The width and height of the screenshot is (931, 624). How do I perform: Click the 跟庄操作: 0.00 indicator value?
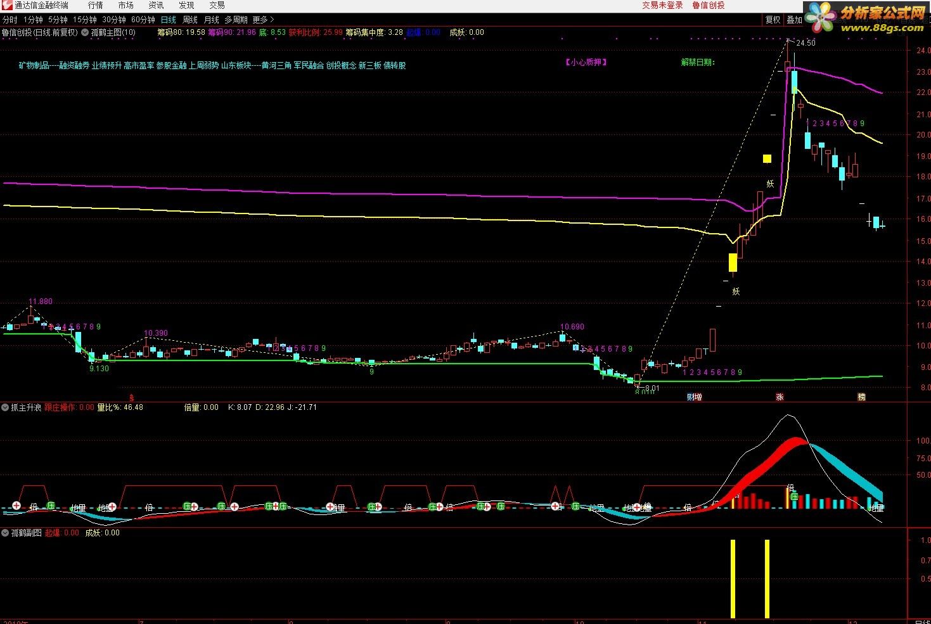coord(69,407)
